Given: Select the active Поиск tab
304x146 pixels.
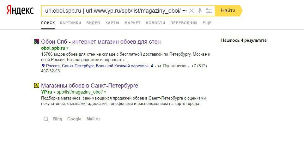Looking at the screenshot, I should coord(48,23).
